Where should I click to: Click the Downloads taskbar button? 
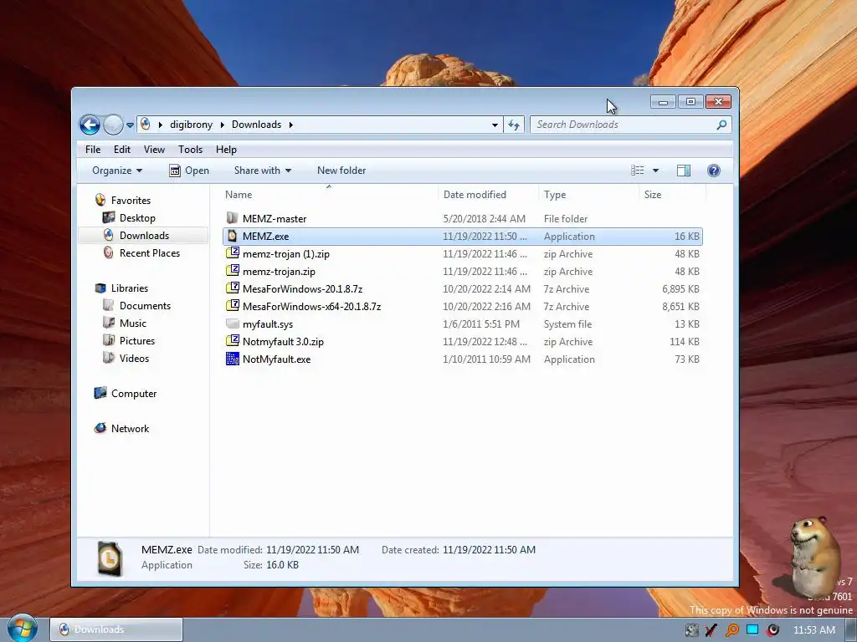point(115,629)
